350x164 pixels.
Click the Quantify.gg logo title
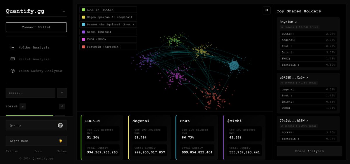click(x=25, y=12)
